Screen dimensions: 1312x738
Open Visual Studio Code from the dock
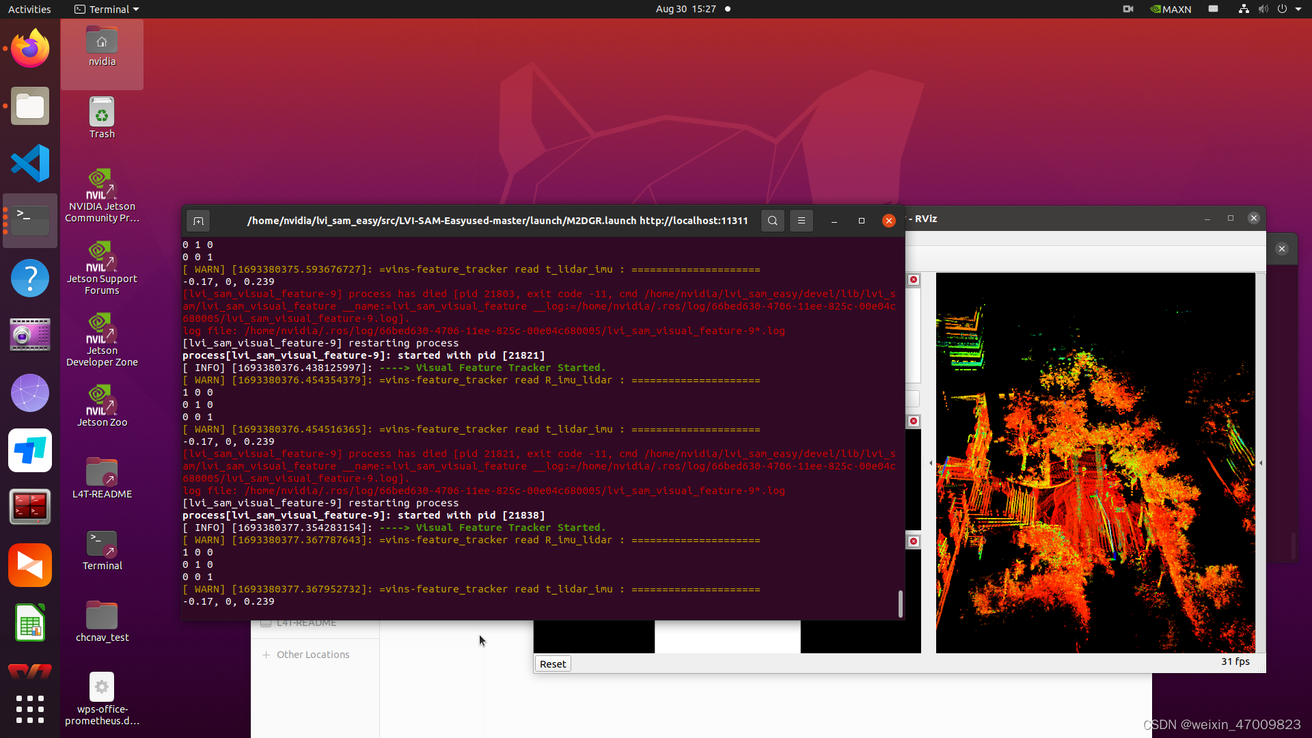(x=29, y=163)
